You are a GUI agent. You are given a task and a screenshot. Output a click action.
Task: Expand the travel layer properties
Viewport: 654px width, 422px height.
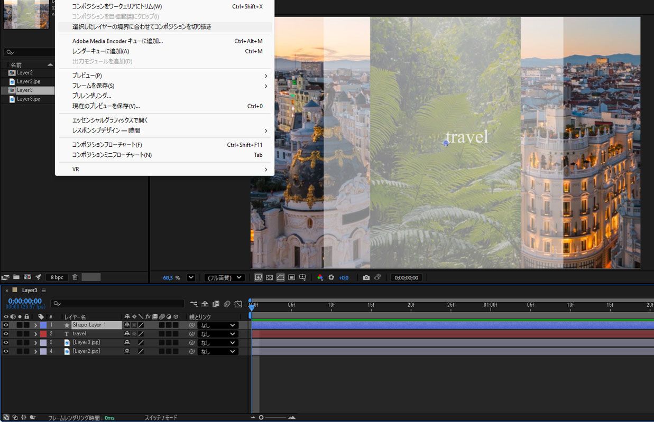35,334
